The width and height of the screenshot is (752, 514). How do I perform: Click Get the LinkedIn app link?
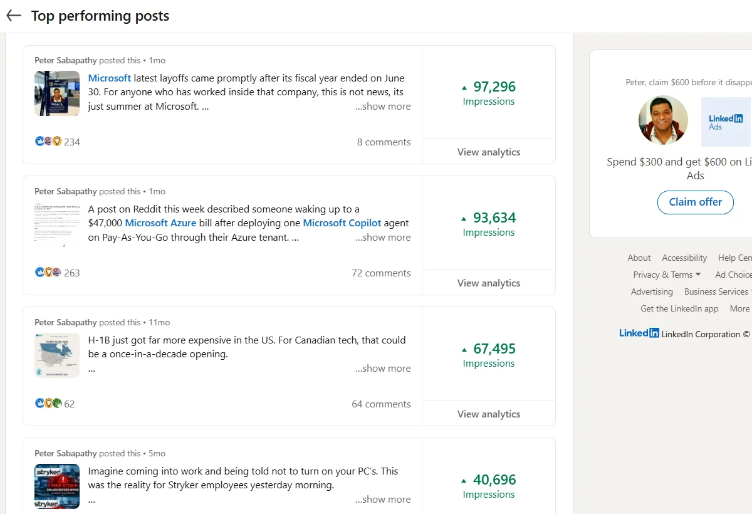point(679,308)
